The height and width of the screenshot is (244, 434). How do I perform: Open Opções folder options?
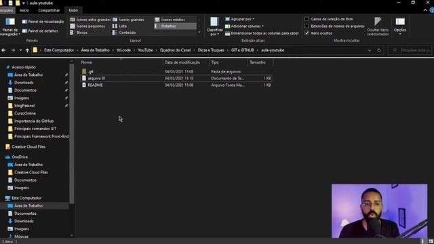tap(400, 26)
